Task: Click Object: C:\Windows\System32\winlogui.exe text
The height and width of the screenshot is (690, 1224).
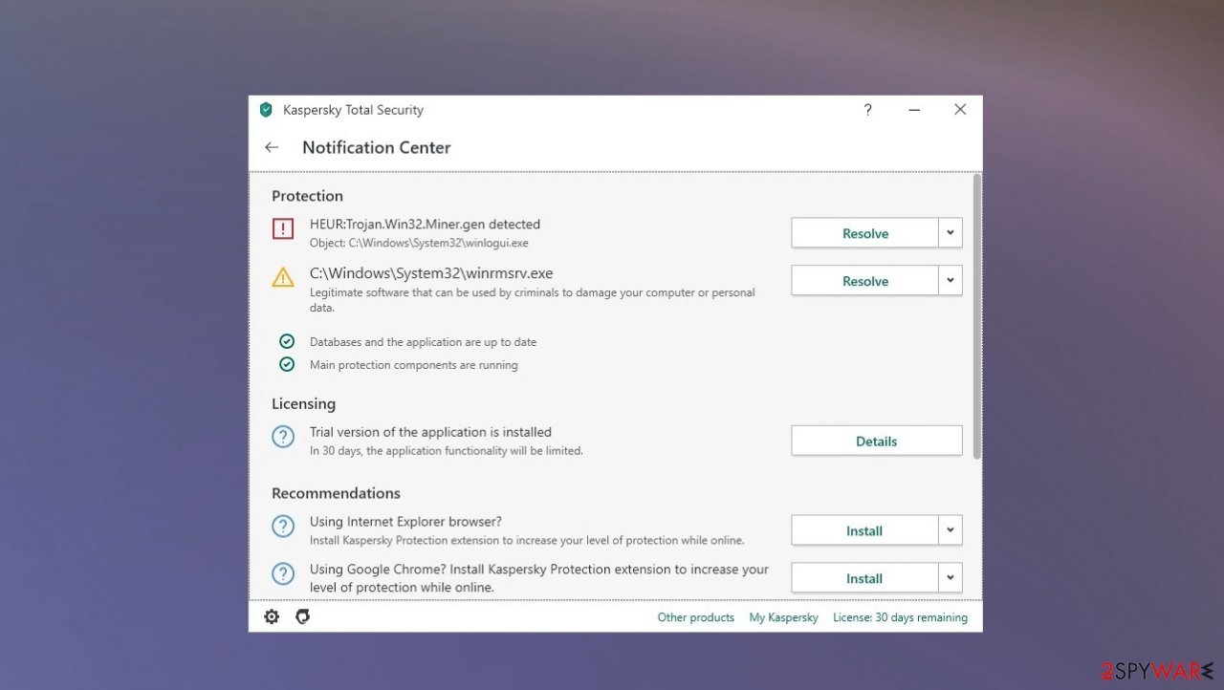Action: click(419, 244)
